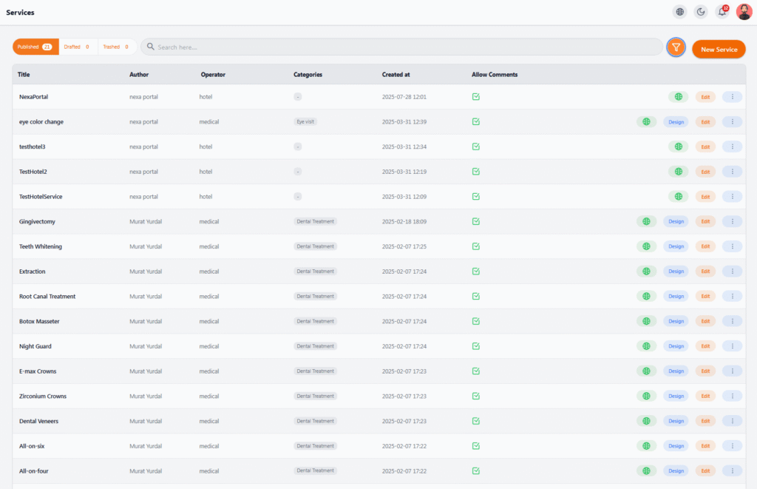This screenshot has width=757, height=489.
Task: Toggle Allow Comments checkbox for Gingivectomy
Action: (476, 221)
